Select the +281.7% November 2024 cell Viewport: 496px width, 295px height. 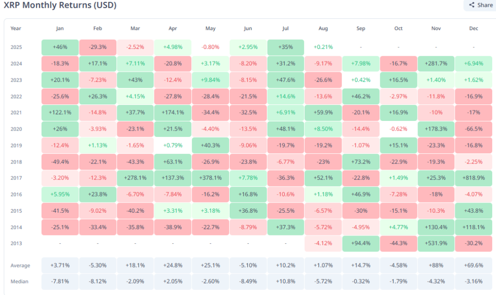436,64
